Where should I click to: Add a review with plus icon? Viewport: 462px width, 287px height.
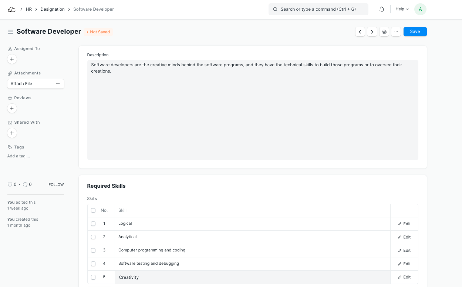click(x=12, y=109)
